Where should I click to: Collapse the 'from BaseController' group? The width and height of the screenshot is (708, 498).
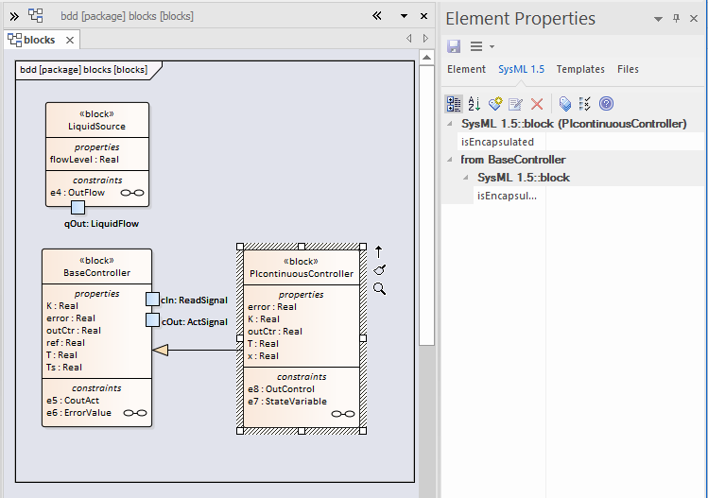pos(449,160)
